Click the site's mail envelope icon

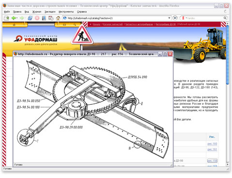click(x=64, y=25)
